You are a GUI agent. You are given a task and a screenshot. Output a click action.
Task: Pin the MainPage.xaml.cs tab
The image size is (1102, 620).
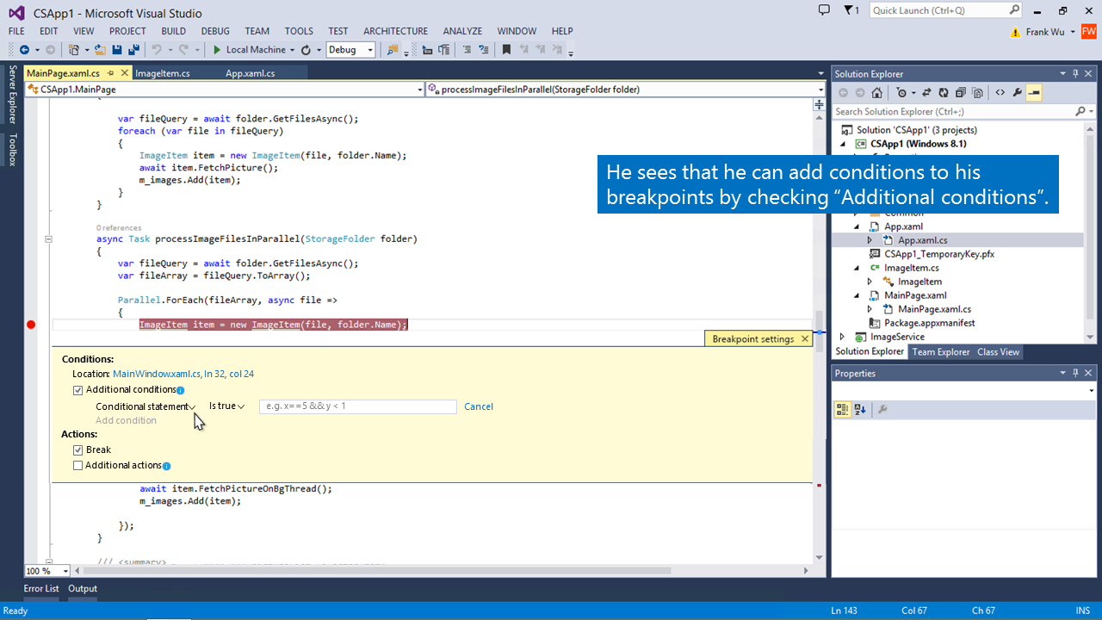(x=111, y=73)
